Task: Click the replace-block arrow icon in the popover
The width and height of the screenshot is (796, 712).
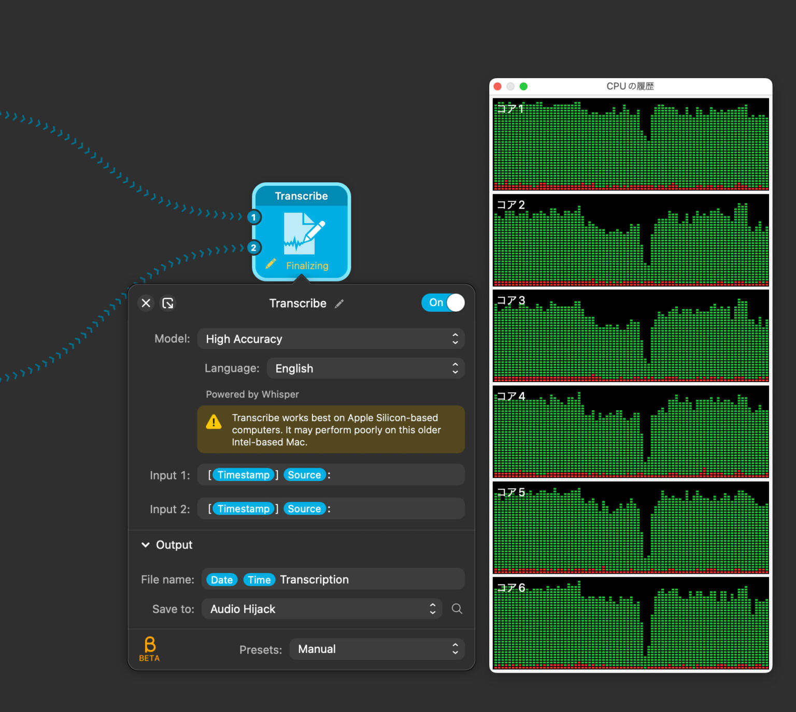Action: pyautogui.click(x=168, y=303)
